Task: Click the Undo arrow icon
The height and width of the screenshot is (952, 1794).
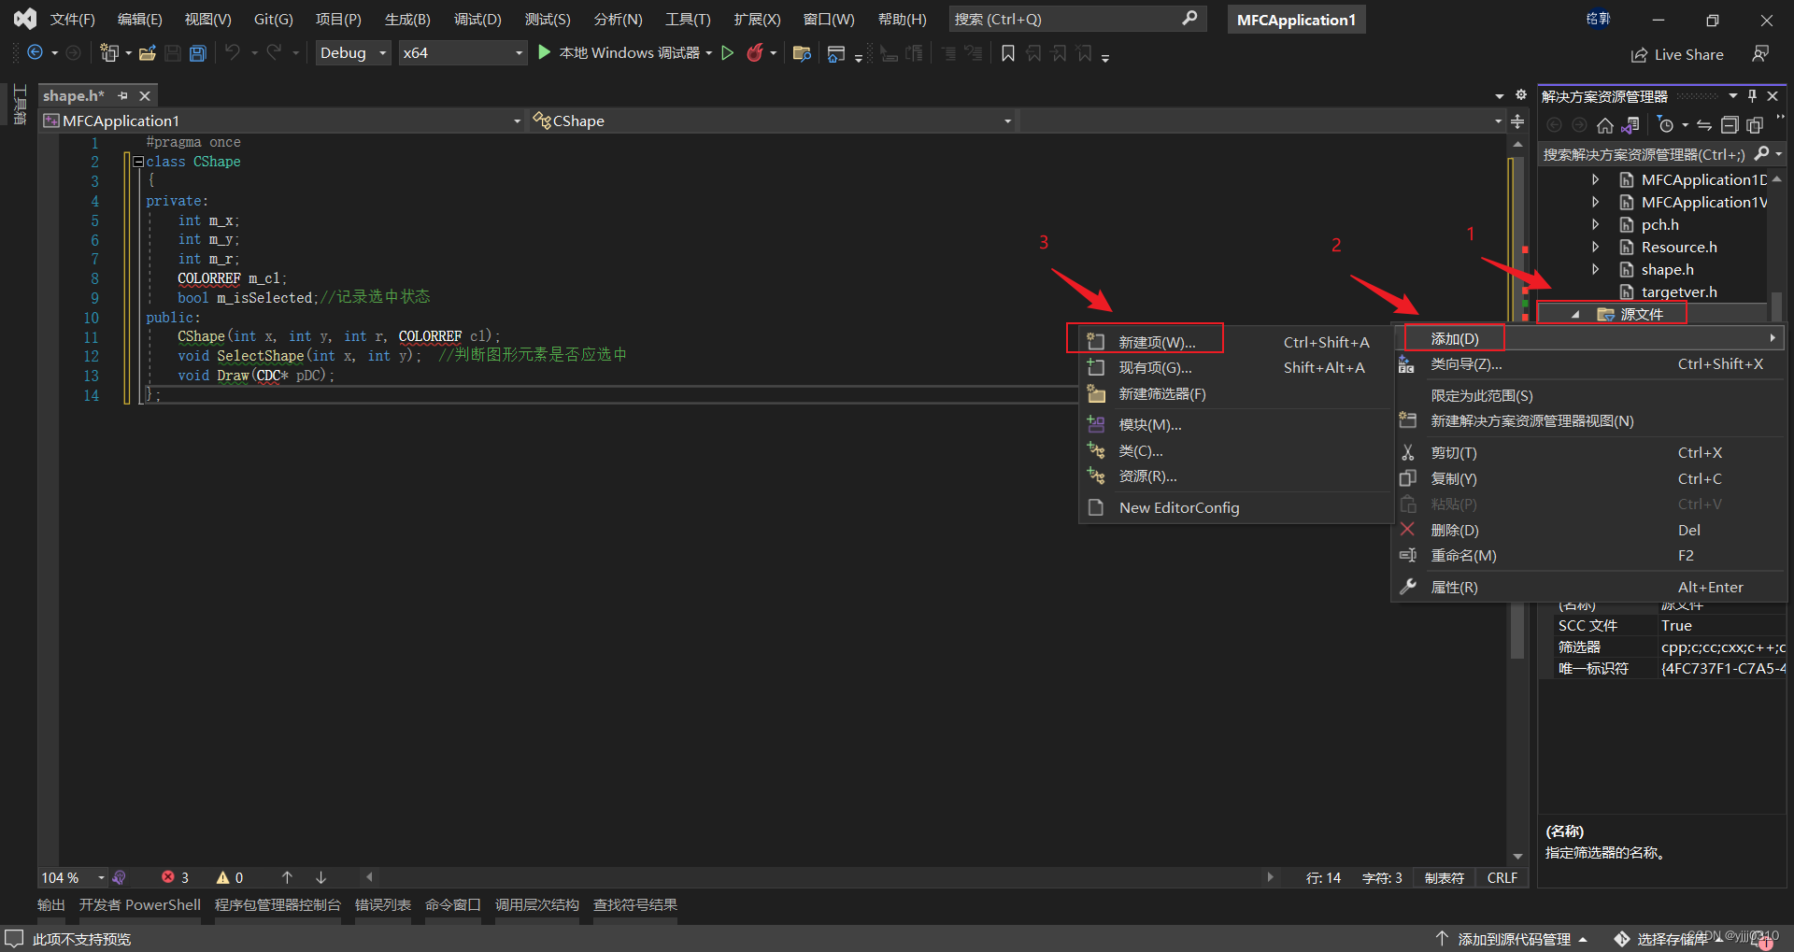Action: pos(233,53)
